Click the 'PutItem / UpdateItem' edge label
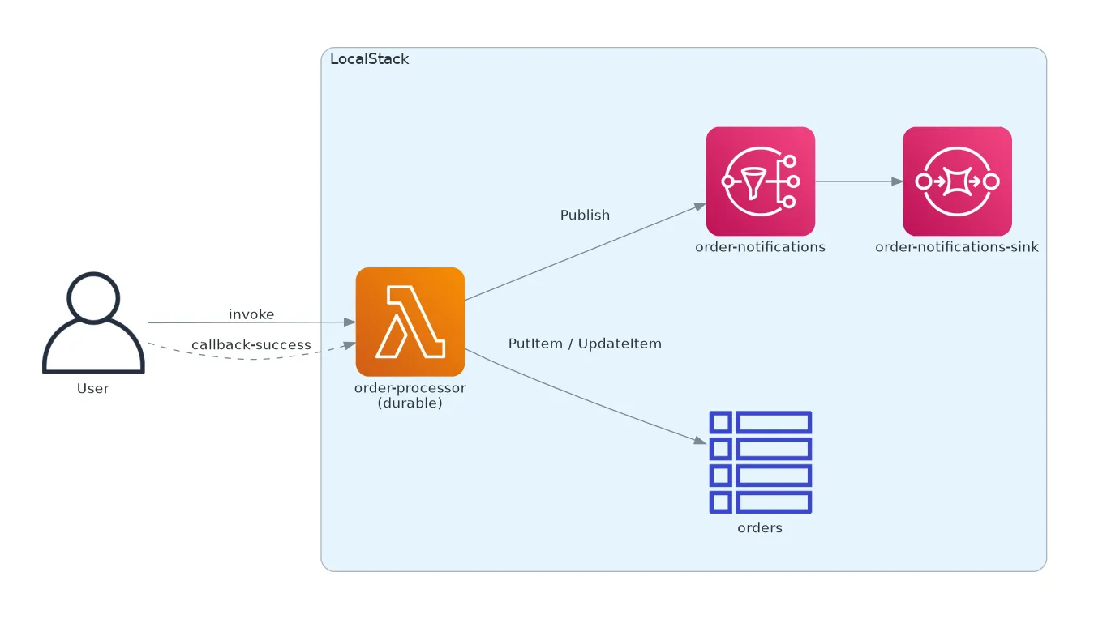 585,344
